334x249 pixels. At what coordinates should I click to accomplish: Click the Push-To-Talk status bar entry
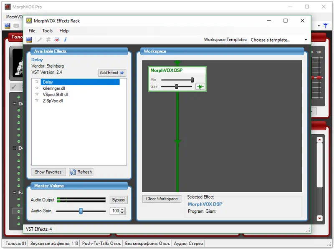(x=101, y=243)
